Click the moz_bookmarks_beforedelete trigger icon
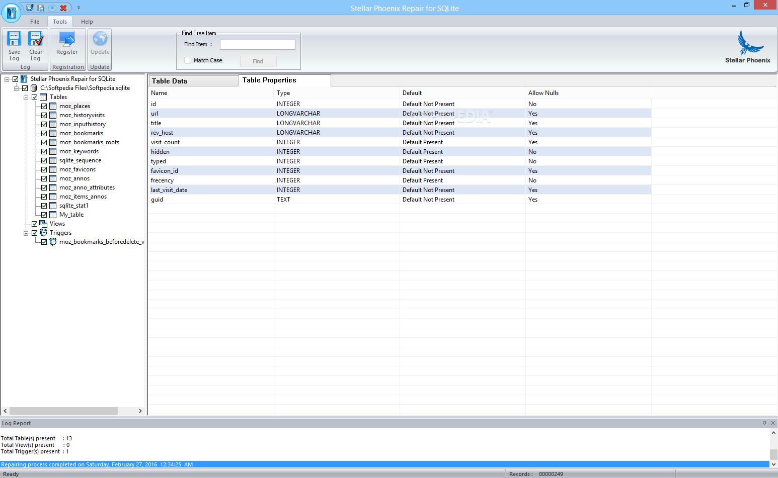This screenshot has width=778, height=478. coord(53,242)
